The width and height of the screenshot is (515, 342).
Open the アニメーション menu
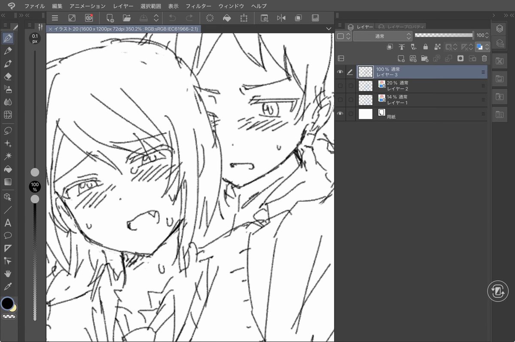pos(87,6)
